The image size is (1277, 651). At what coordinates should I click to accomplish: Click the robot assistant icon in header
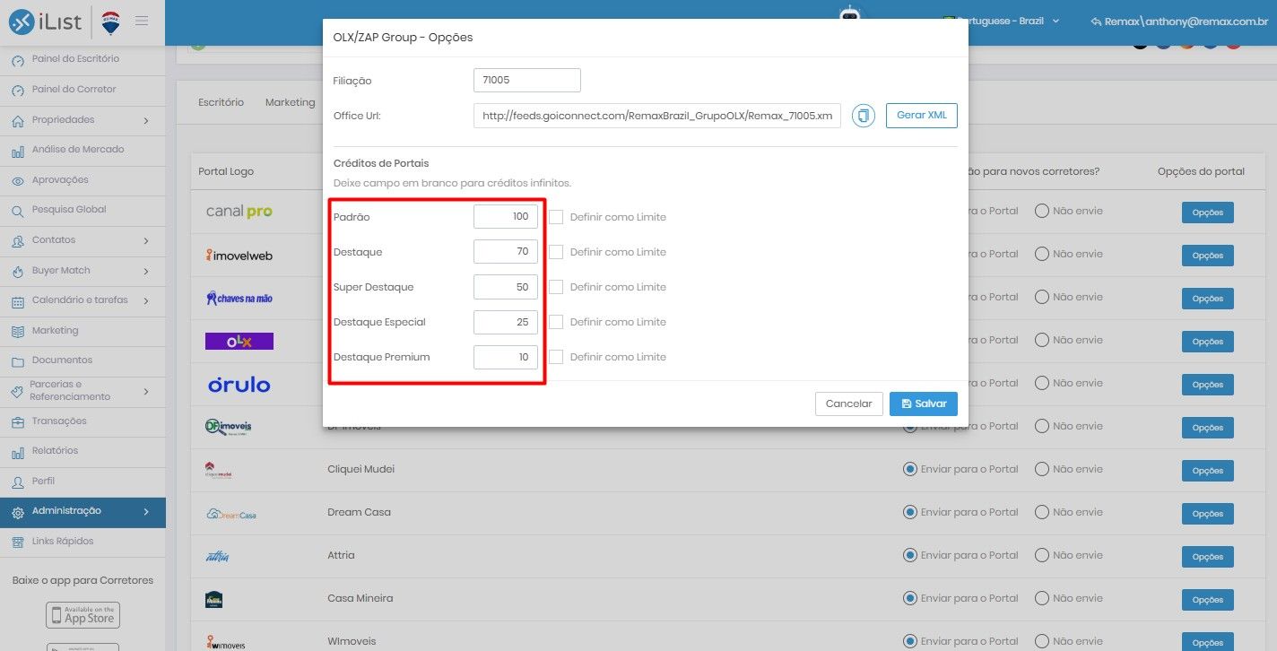tap(849, 15)
